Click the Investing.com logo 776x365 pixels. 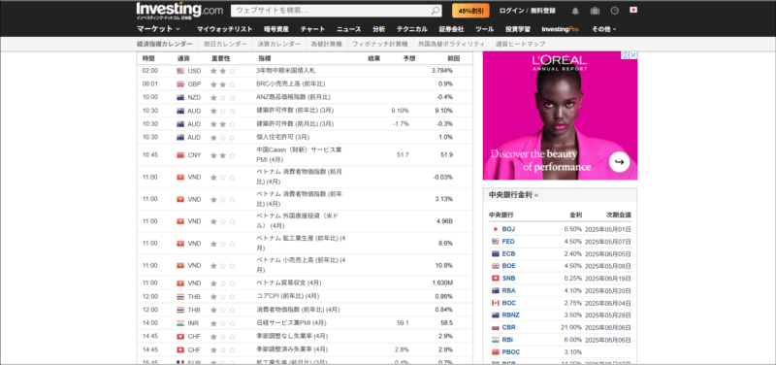point(179,11)
